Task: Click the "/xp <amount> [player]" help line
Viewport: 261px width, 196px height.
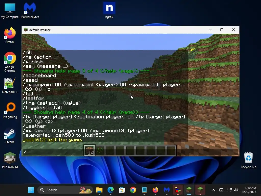Action: [x=86, y=130]
